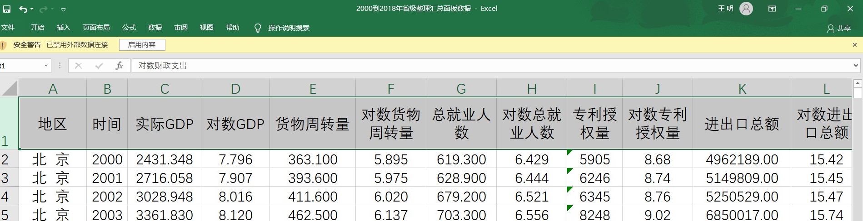The width and height of the screenshot is (863, 221).
Task: Select column H header
Action: [x=532, y=88]
